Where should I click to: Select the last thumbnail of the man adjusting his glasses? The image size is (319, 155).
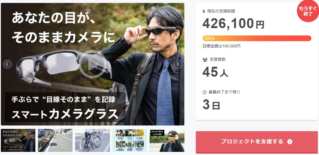167,140
